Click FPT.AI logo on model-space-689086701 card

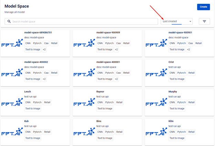(x=12, y=43)
